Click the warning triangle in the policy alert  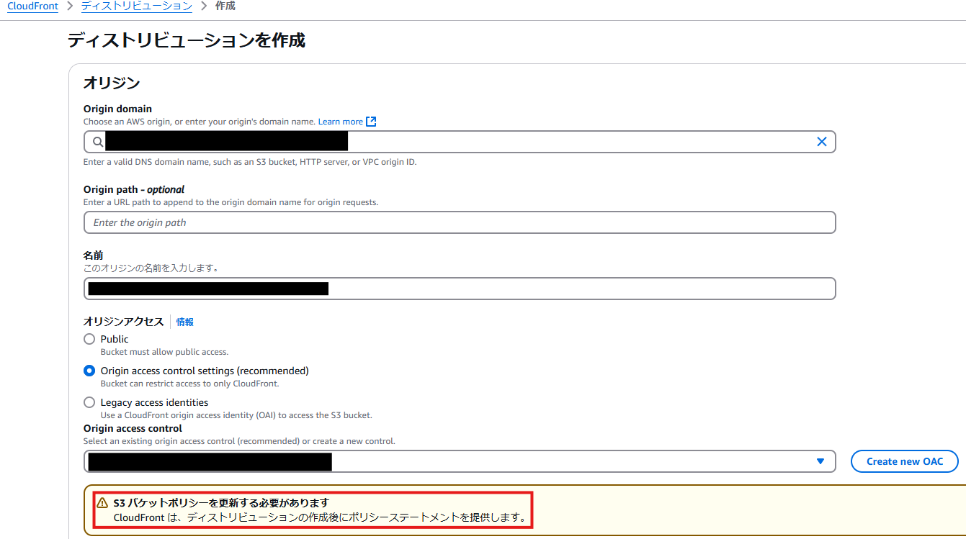click(x=103, y=504)
